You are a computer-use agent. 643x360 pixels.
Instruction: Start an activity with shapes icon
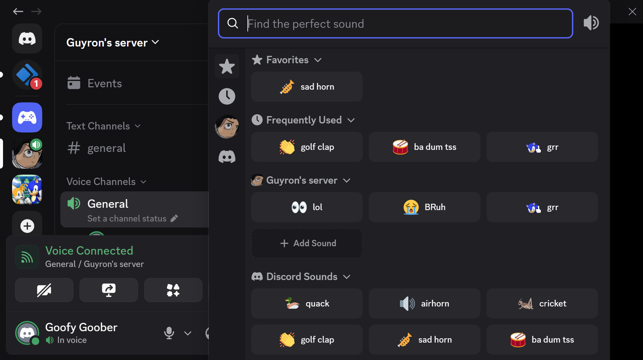pos(173,290)
